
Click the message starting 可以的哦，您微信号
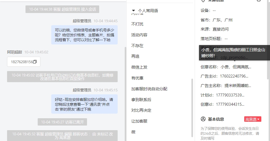coord(84,35)
